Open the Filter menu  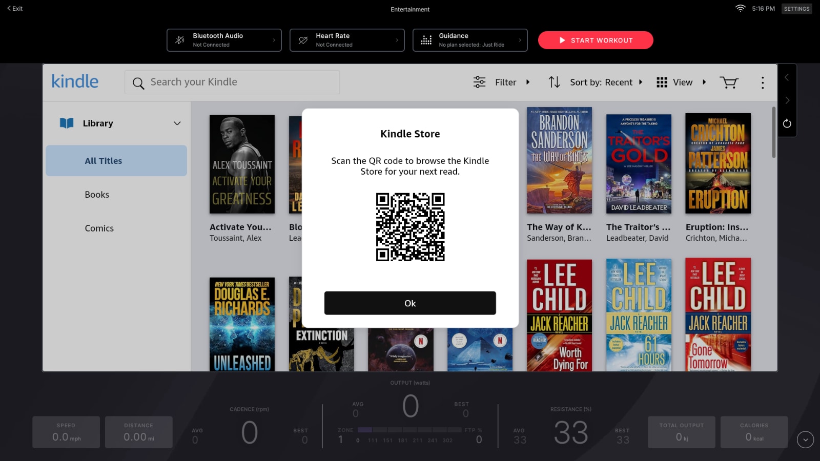[x=502, y=82]
